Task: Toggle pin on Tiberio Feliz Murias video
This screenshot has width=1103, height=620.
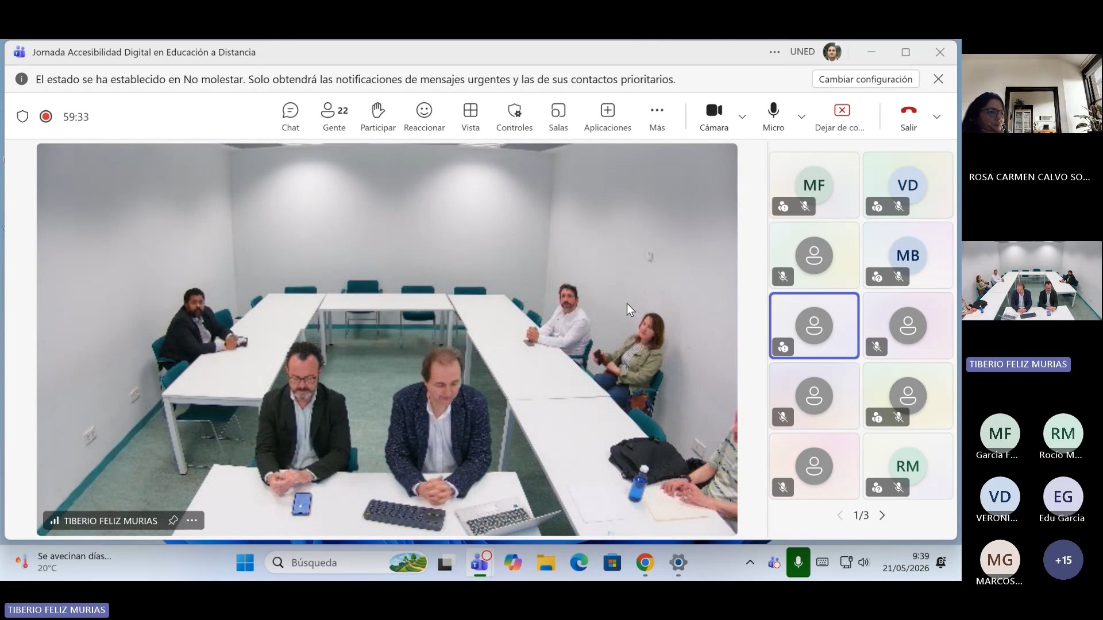Action: click(173, 520)
